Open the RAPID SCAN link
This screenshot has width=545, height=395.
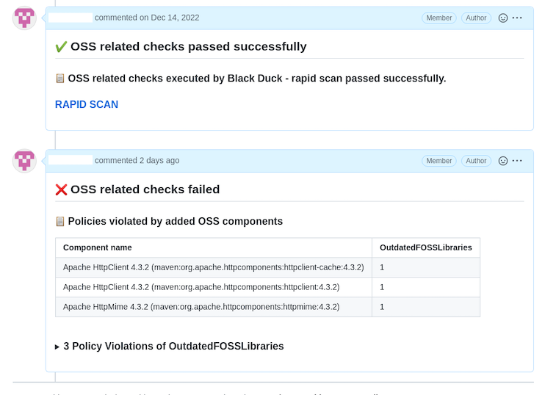87,104
